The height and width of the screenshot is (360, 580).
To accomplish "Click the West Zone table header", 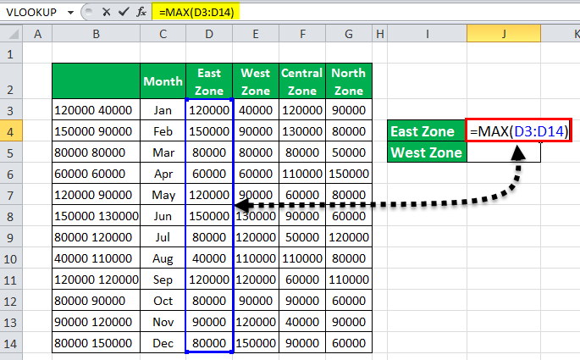I will [x=256, y=81].
